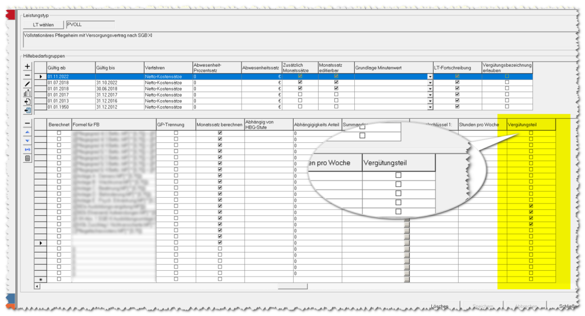Click Netto-Kostensätze in the 01.01.2013 row
This screenshot has height=316, width=585.
169,101
